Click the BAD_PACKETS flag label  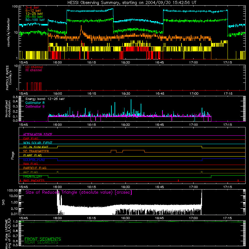pyautogui.click(x=34, y=181)
